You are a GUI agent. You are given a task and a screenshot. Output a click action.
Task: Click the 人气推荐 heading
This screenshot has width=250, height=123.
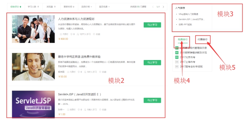coord(180,8)
